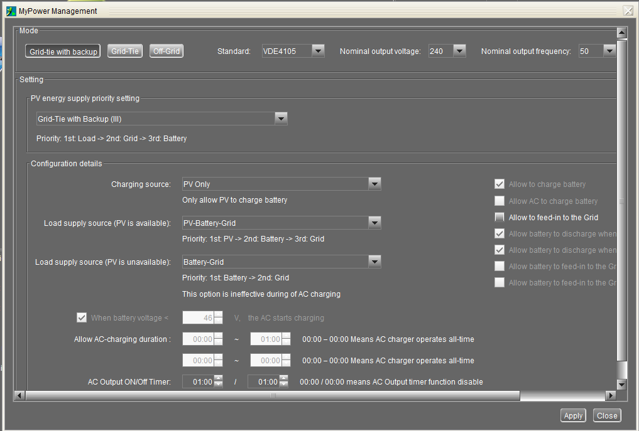Open the Standard VDE4105 dropdown
Viewport: 639px width, 431px height.
pos(317,51)
